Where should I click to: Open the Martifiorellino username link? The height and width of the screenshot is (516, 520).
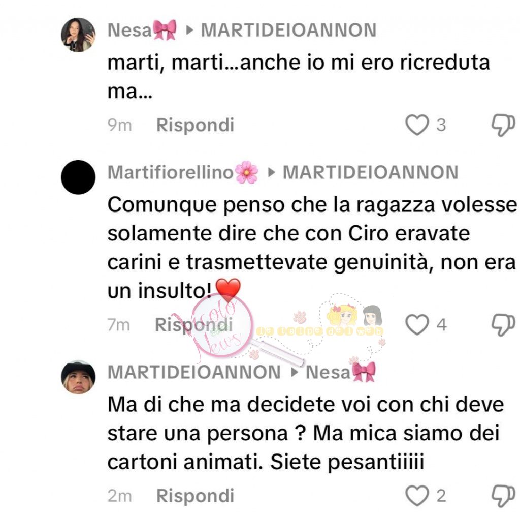171,173
